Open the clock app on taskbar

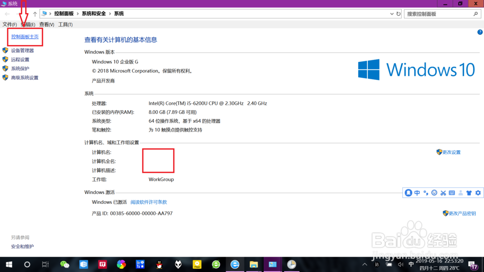click(x=291, y=264)
